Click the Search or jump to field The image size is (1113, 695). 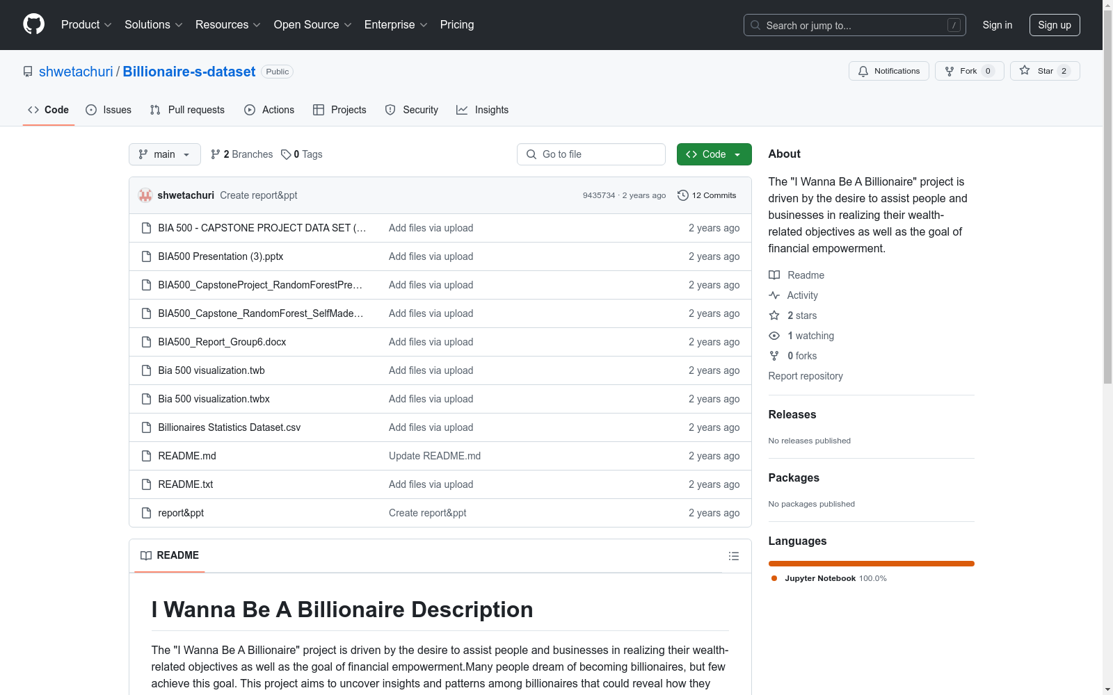(x=855, y=25)
